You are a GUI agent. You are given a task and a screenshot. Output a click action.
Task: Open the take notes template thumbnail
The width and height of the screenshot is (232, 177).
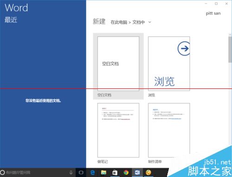(118, 130)
